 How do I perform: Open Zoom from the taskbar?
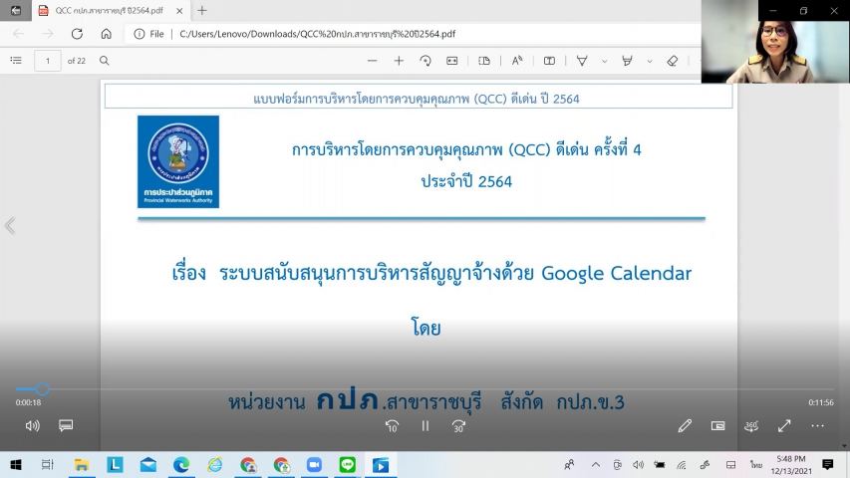315,464
